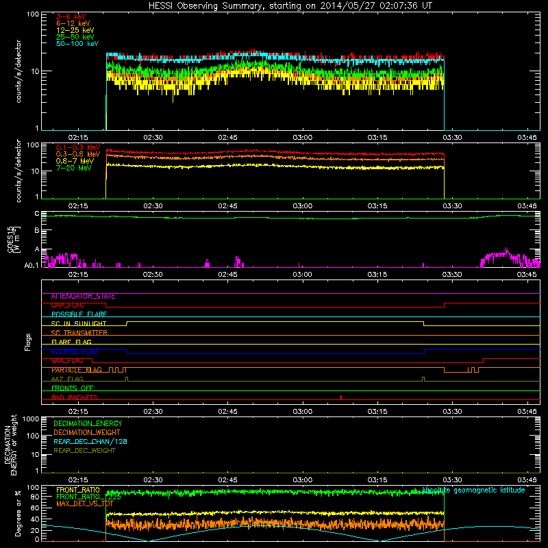The width and height of the screenshot is (548, 548).
Task: Click the DECIMATION_ENERGY legend label
Action: click(88, 423)
